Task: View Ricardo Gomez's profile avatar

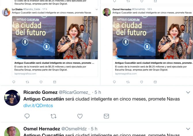Action: [x=12, y=98]
